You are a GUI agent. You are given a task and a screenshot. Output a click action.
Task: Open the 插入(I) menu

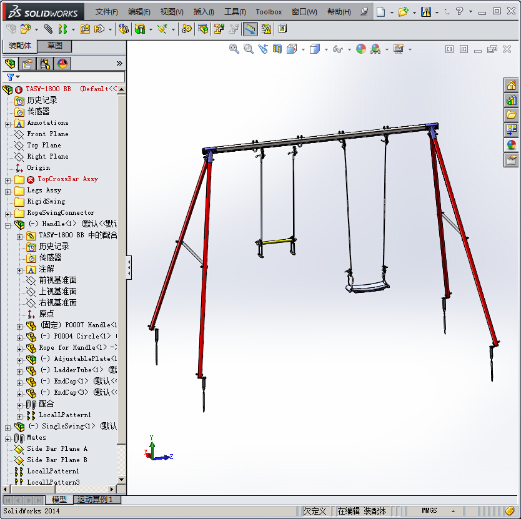[x=204, y=12]
